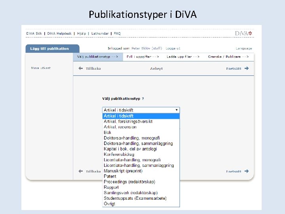This screenshot has height=214, width=285.
Task: Open the 'DiVA Sök' link
Action: [x=34, y=33]
